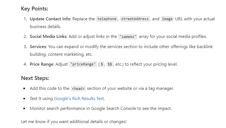This screenshot has width=226, height=128.
Task: Click the "sameAs" code snippet
Action: click(x=128, y=37)
